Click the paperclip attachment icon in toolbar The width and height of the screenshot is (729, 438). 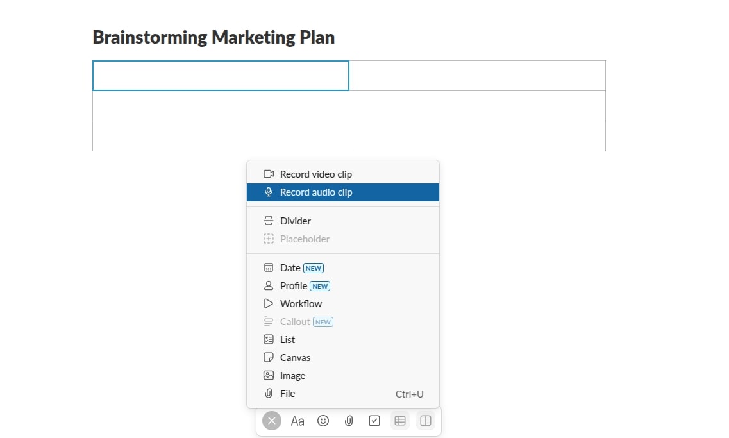[349, 421]
